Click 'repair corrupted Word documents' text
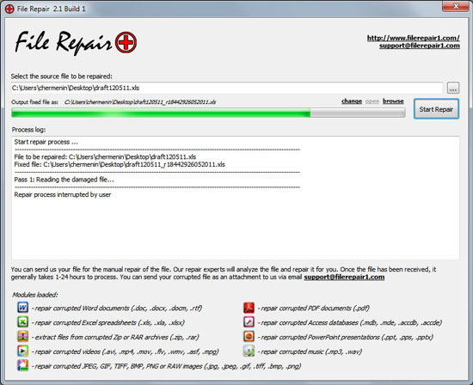 click(x=117, y=309)
